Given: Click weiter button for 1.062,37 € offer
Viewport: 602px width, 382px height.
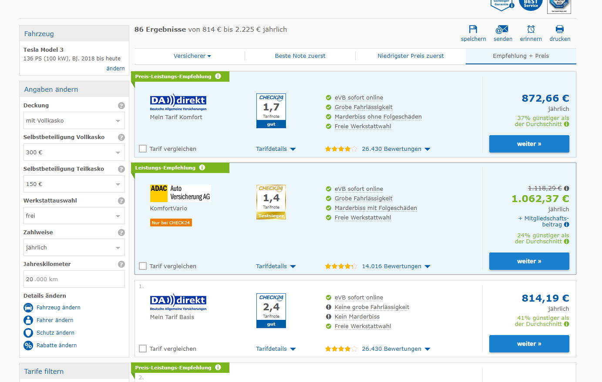Looking at the screenshot, I should (529, 261).
